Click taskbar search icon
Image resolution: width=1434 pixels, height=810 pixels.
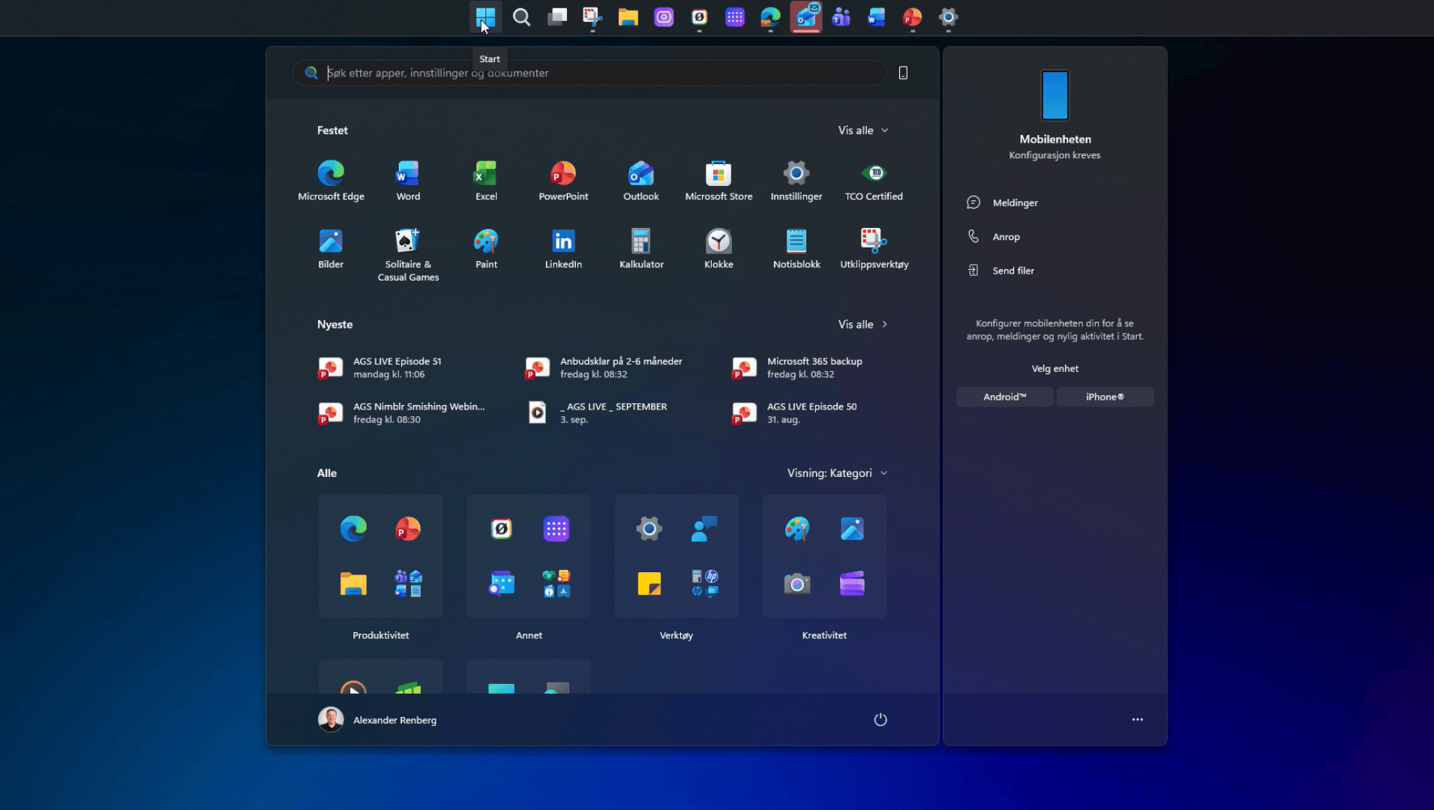pyautogui.click(x=521, y=17)
